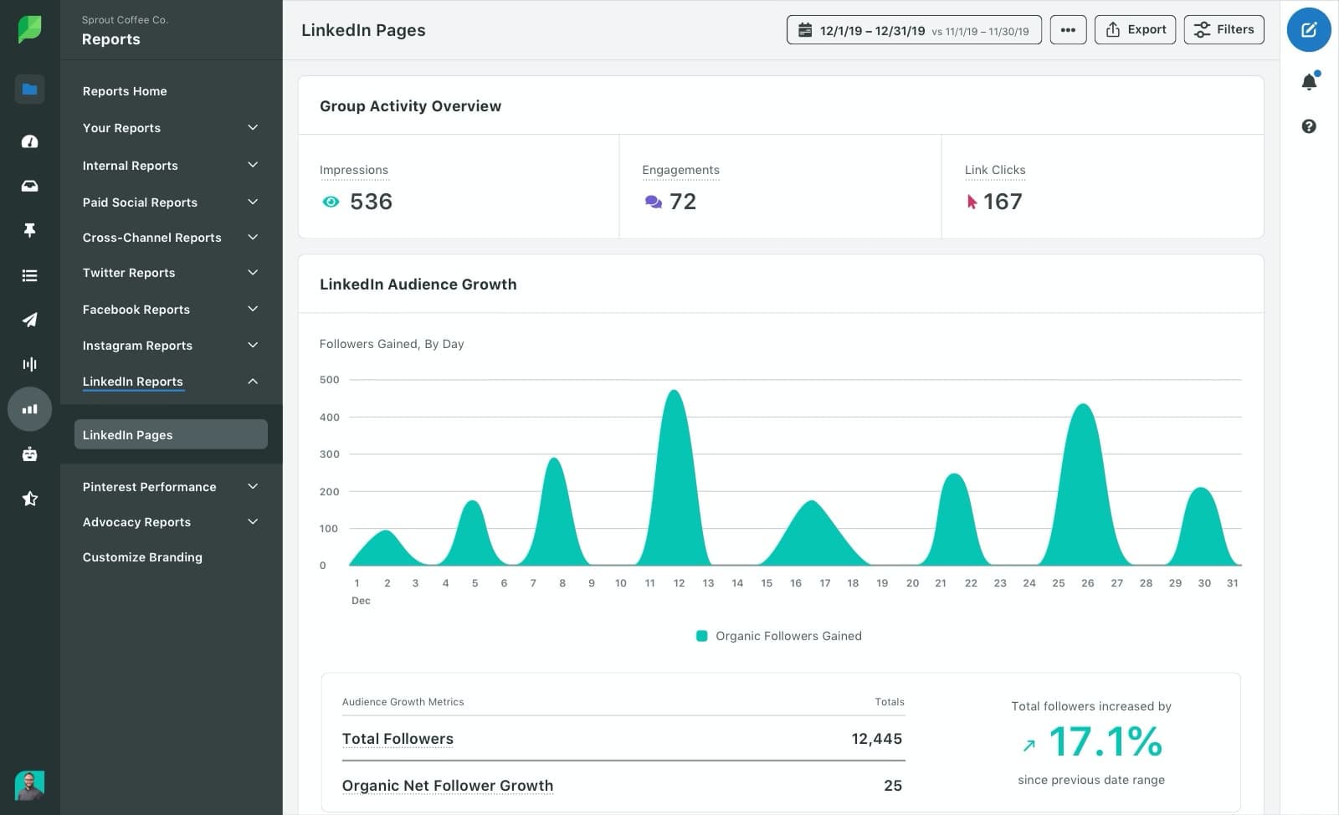Open the Filters panel
This screenshot has height=815, width=1339.
pyautogui.click(x=1224, y=29)
